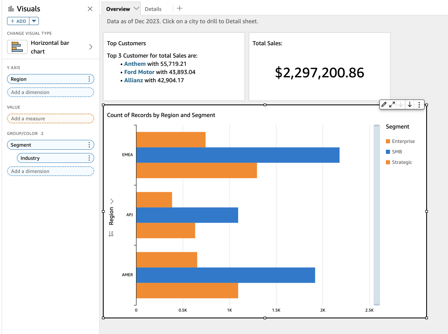The image size is (448, 334).
Task: Open the Overview tab dropdown arrow
Action: click(x=137, y=9)
